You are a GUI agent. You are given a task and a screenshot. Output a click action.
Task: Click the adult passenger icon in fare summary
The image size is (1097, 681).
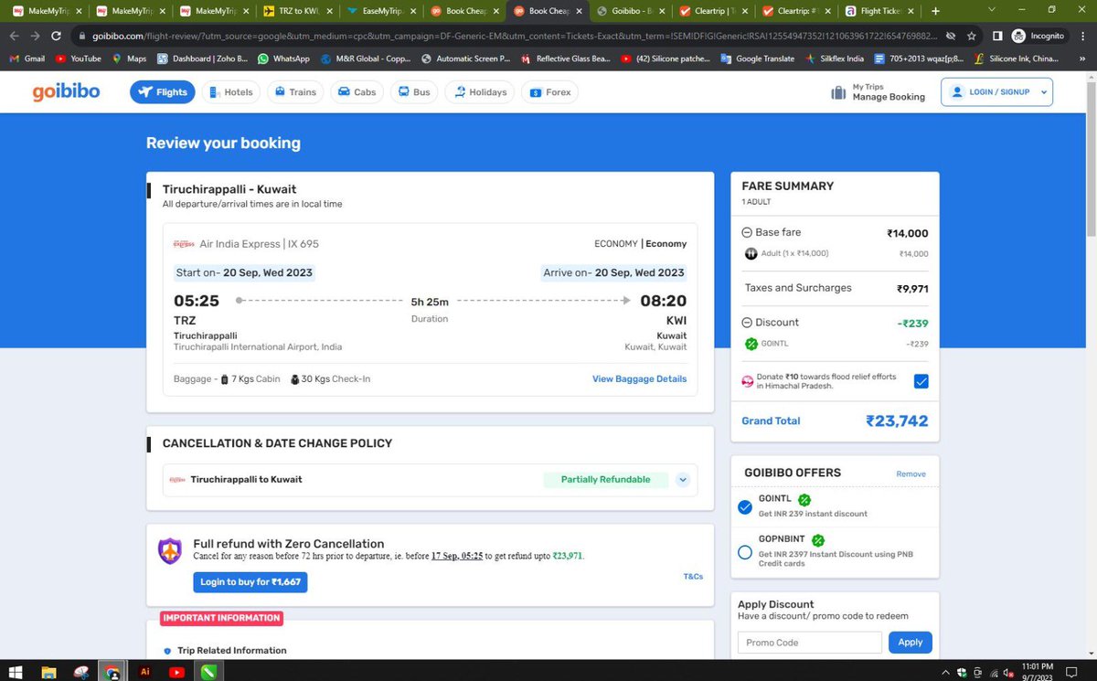pos(751,253)
